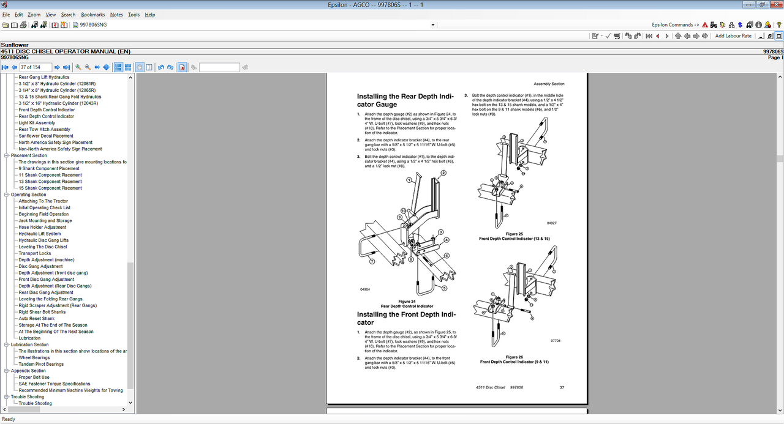Zoom in on the page

pyautogui.click(x=78, y=67)
